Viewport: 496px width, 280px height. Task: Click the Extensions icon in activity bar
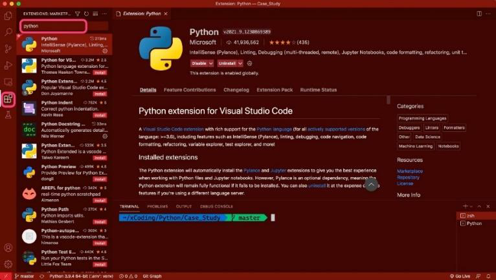[8, 99]
